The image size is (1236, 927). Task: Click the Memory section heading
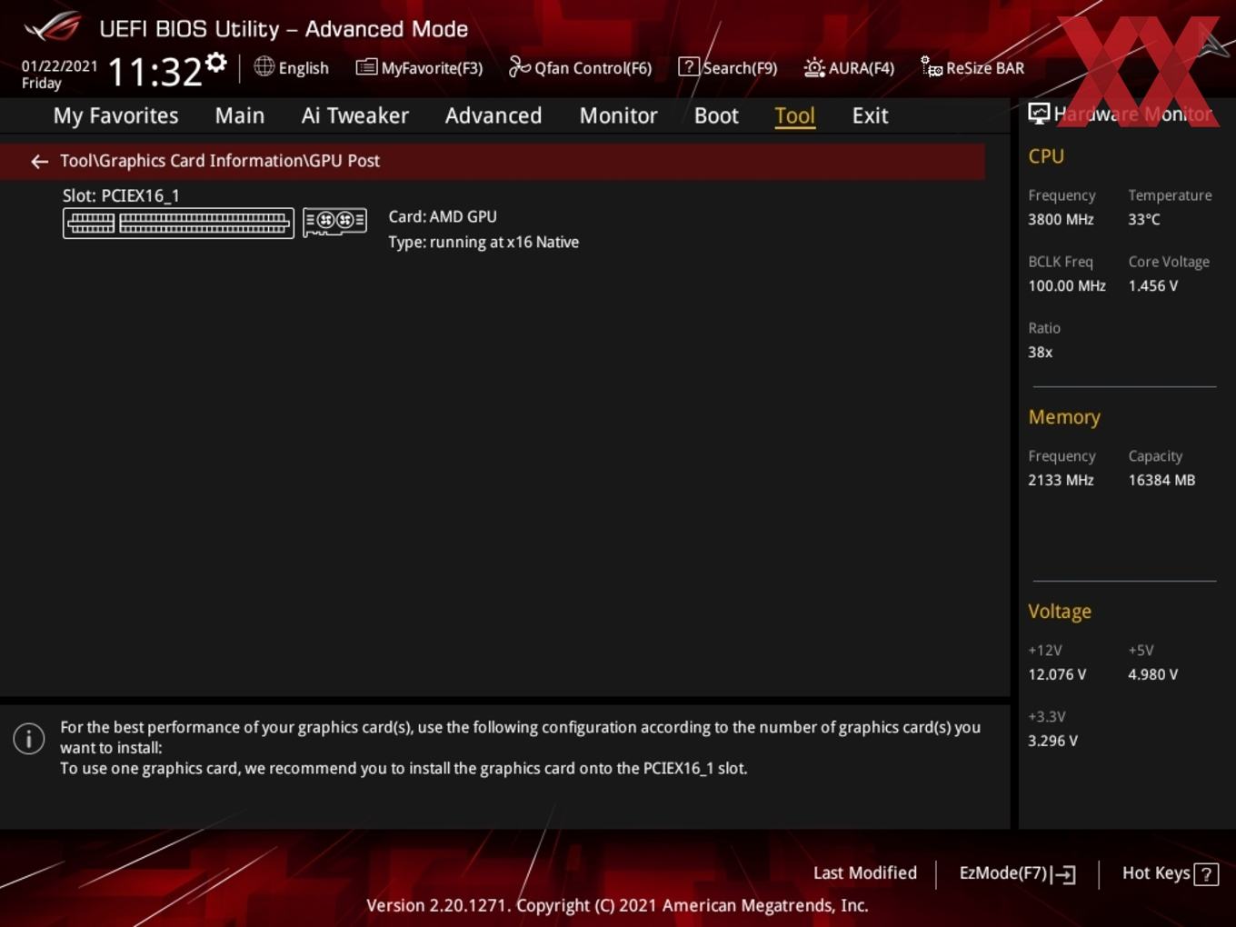1064,417
